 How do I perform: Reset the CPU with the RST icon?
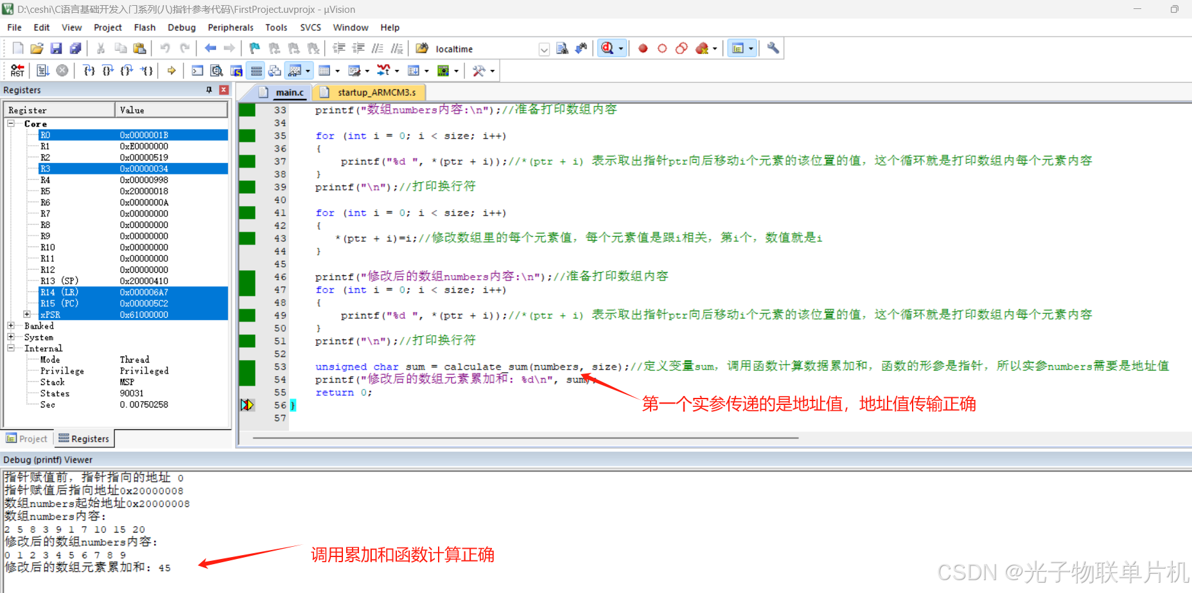pos(17,71)
